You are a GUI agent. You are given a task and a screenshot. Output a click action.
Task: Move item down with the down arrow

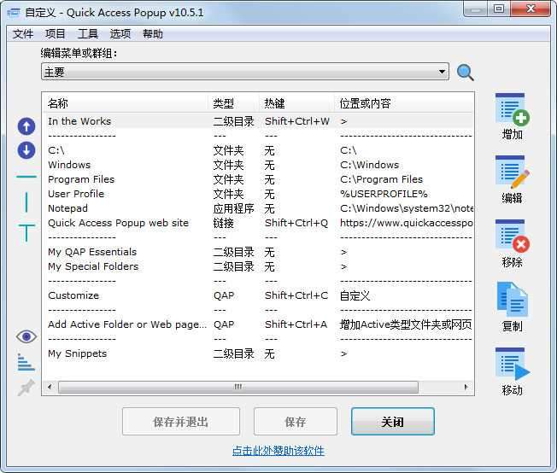click(x=26, y=150)
